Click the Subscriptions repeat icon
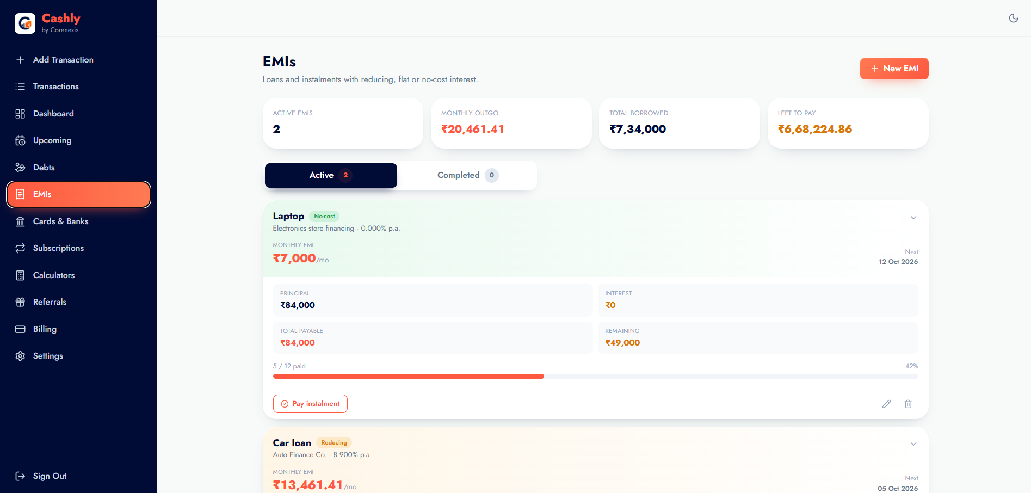 pyautogui.click(x=20, y=248)
